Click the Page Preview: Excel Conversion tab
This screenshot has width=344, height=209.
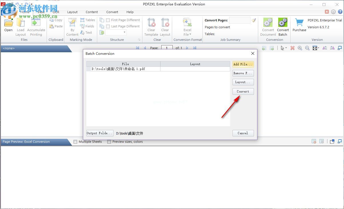pyautogui.click(x=36, y=142)
